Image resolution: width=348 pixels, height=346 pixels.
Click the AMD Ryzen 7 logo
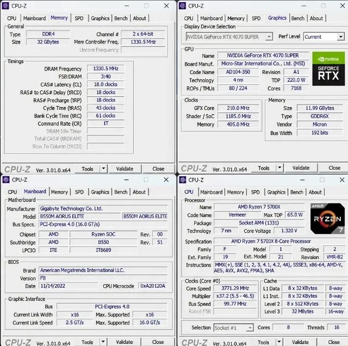327,219
